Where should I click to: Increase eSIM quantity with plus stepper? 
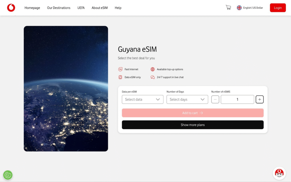tap(259, 99)
